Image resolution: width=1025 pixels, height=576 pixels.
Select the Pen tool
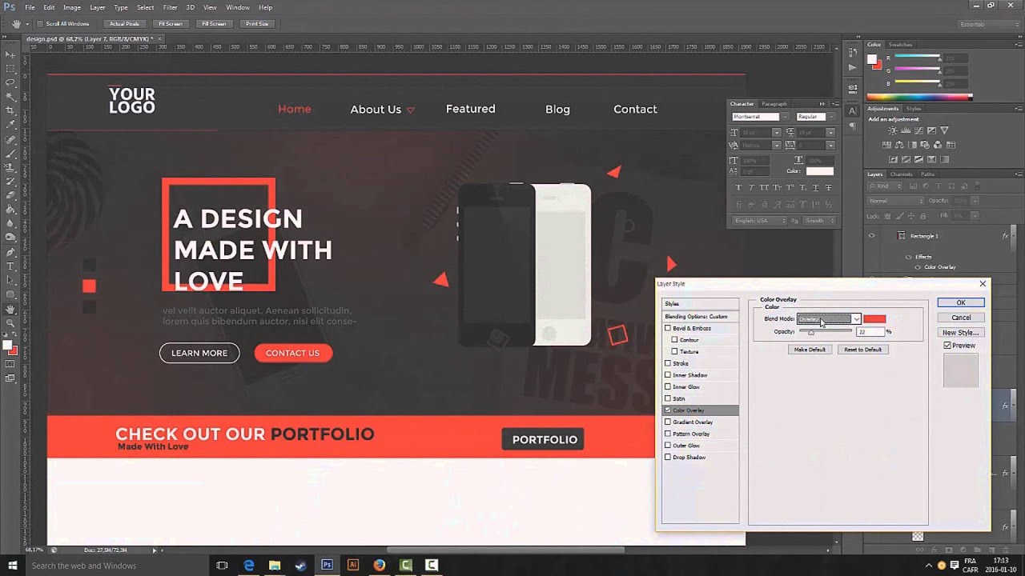click(10, 251)
